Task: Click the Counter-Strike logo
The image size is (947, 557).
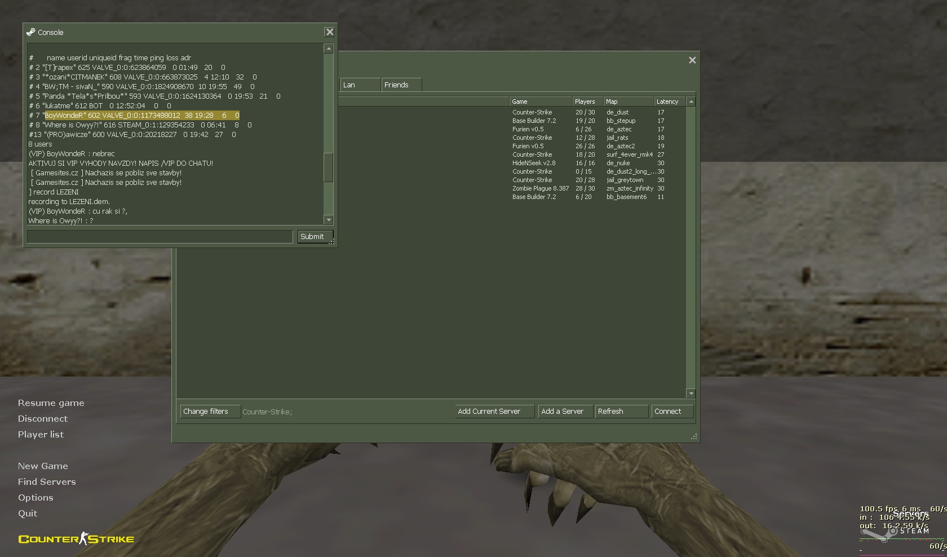Action: (76, 539)
